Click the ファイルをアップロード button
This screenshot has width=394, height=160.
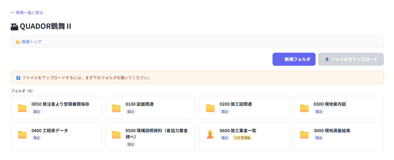point(351,59)
